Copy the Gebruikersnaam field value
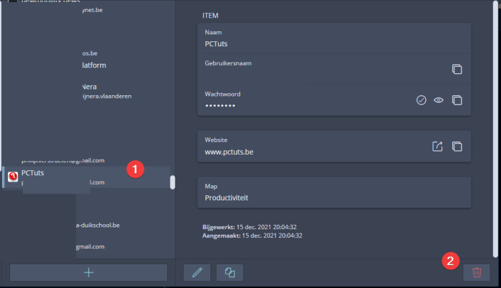Image resolution: width=501 pixels, height=288 pixels. [x=457, y=69]
